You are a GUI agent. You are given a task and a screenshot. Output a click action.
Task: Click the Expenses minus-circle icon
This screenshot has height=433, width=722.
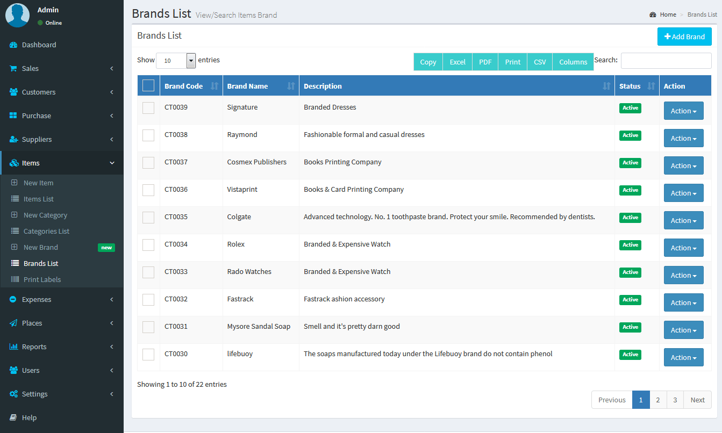point(13,300)
